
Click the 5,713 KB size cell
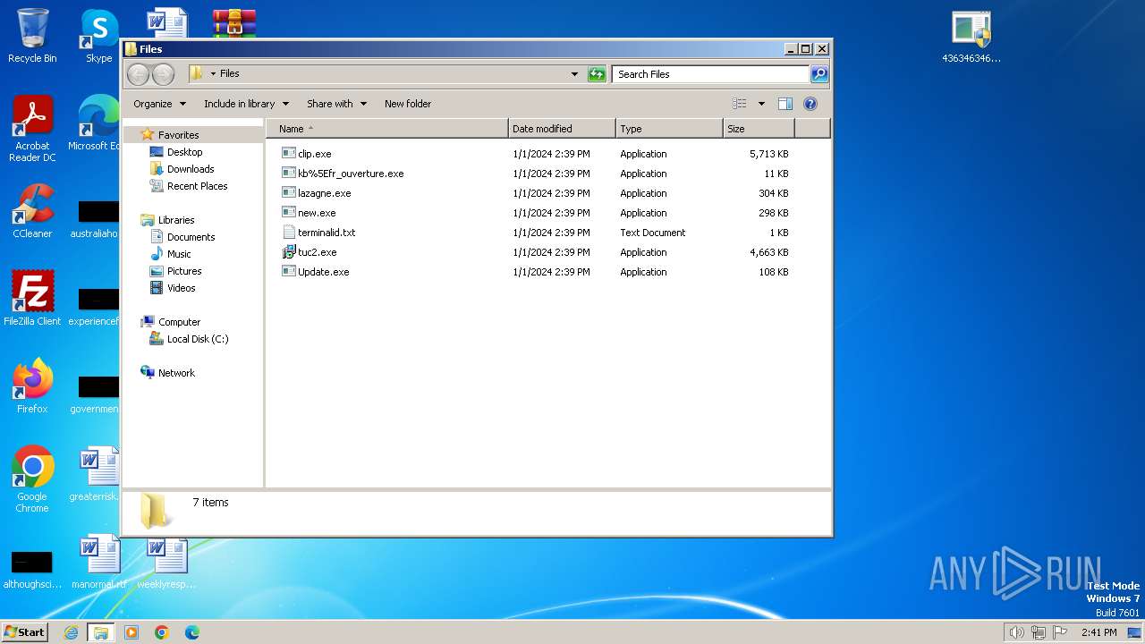pos(768,154)
